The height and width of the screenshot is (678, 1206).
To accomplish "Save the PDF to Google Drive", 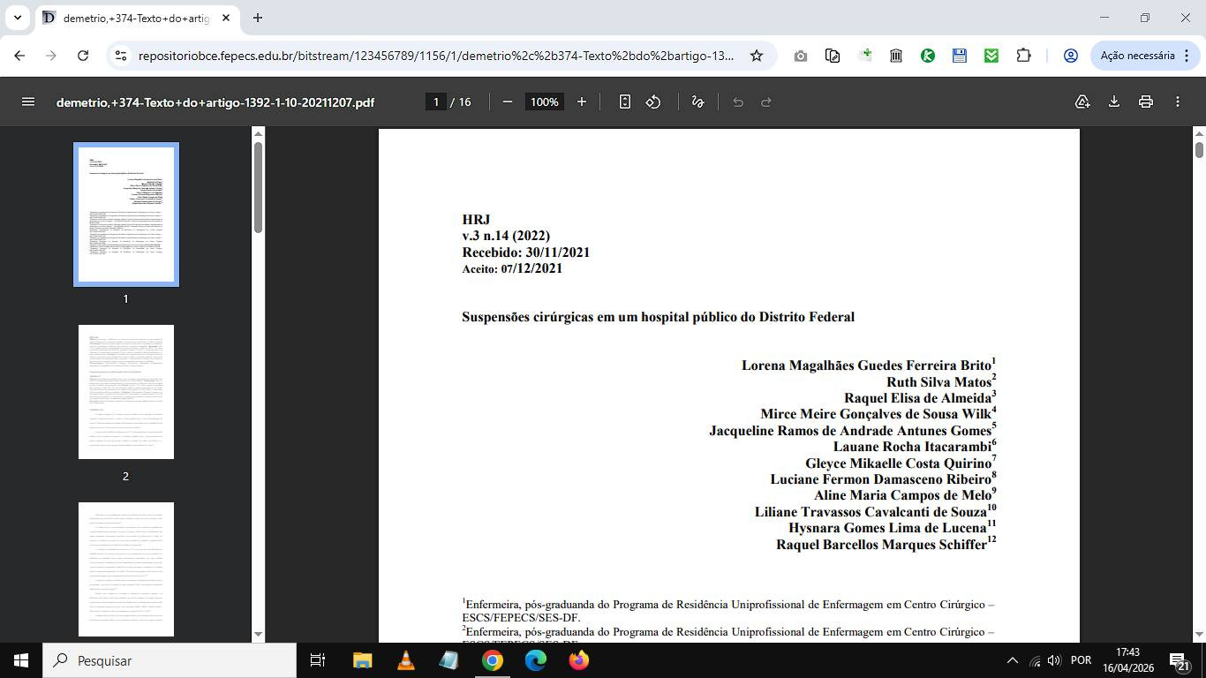I will pyautogui.click(x=1082, y=102).
